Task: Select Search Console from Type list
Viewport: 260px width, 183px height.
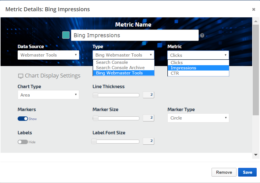Action: point(112,62)
